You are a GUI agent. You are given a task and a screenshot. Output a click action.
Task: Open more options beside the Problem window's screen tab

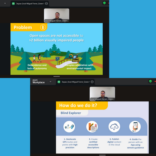click(x=47, y=4)
